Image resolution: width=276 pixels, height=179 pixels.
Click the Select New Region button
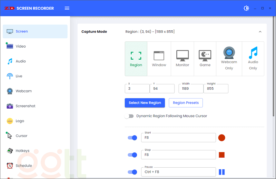(145, 103)
